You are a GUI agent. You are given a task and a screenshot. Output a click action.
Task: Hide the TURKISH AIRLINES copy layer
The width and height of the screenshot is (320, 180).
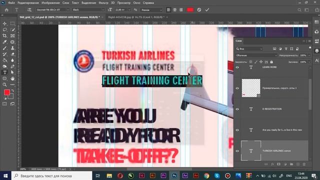pos(237,151)
